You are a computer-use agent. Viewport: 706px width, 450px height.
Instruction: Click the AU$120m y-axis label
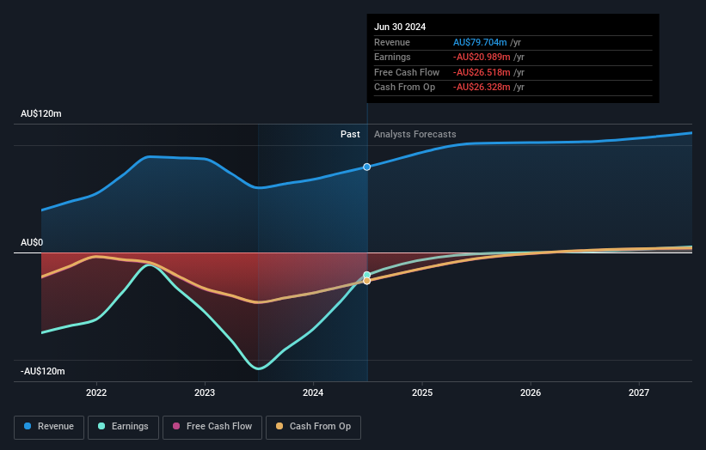coord(41,113)
